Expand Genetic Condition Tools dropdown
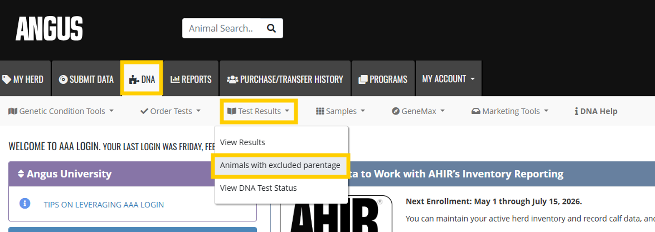 pos(61,111)
